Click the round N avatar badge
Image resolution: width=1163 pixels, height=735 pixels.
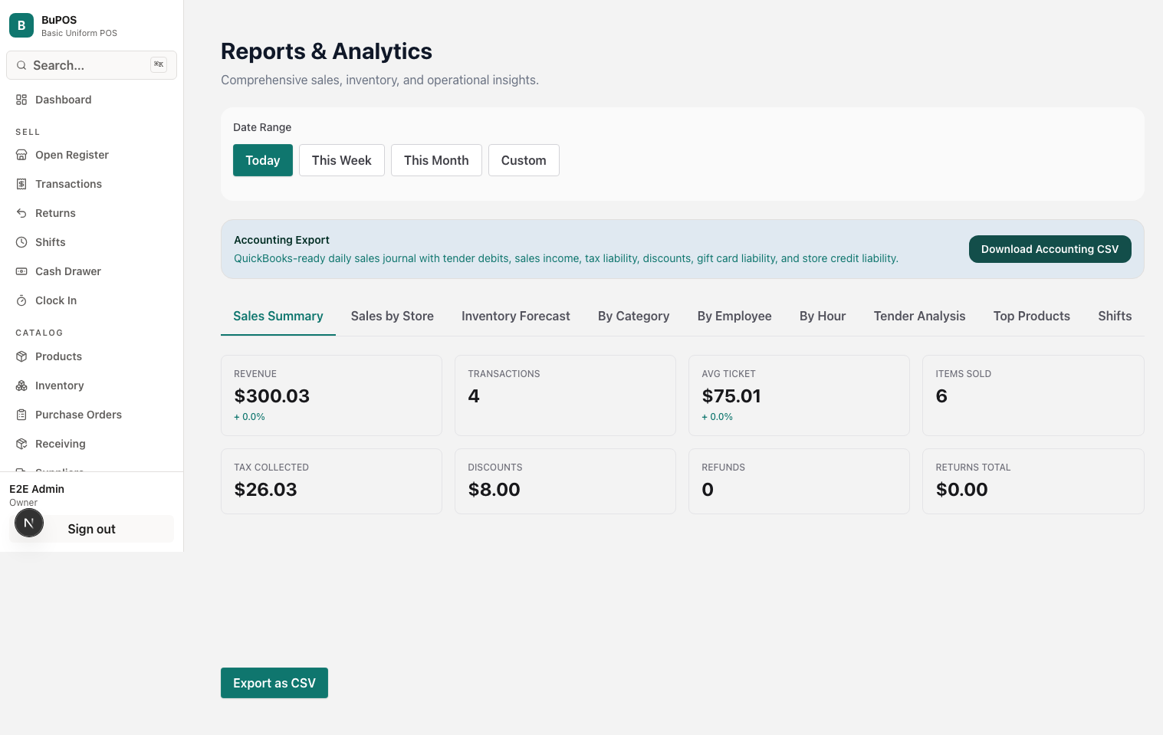(29, 523)
